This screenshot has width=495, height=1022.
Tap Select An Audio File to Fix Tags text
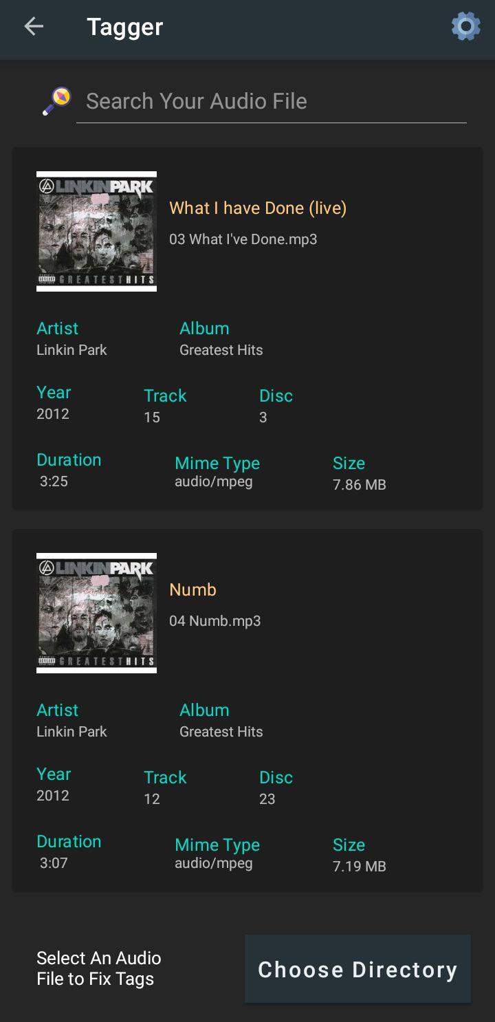pyautogui.click(x=98, y=968)
